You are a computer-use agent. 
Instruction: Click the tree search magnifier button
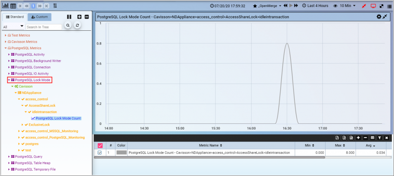68,25
